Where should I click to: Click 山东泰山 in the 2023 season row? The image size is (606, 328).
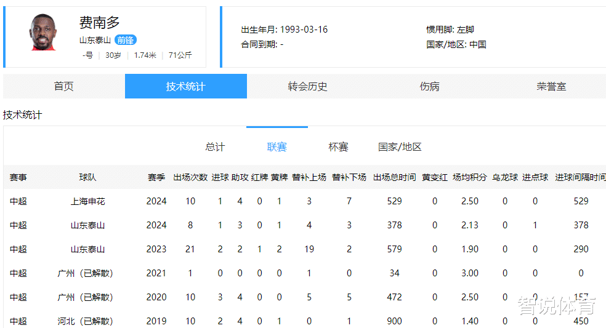pyautogui.click(x=87, y=249)
